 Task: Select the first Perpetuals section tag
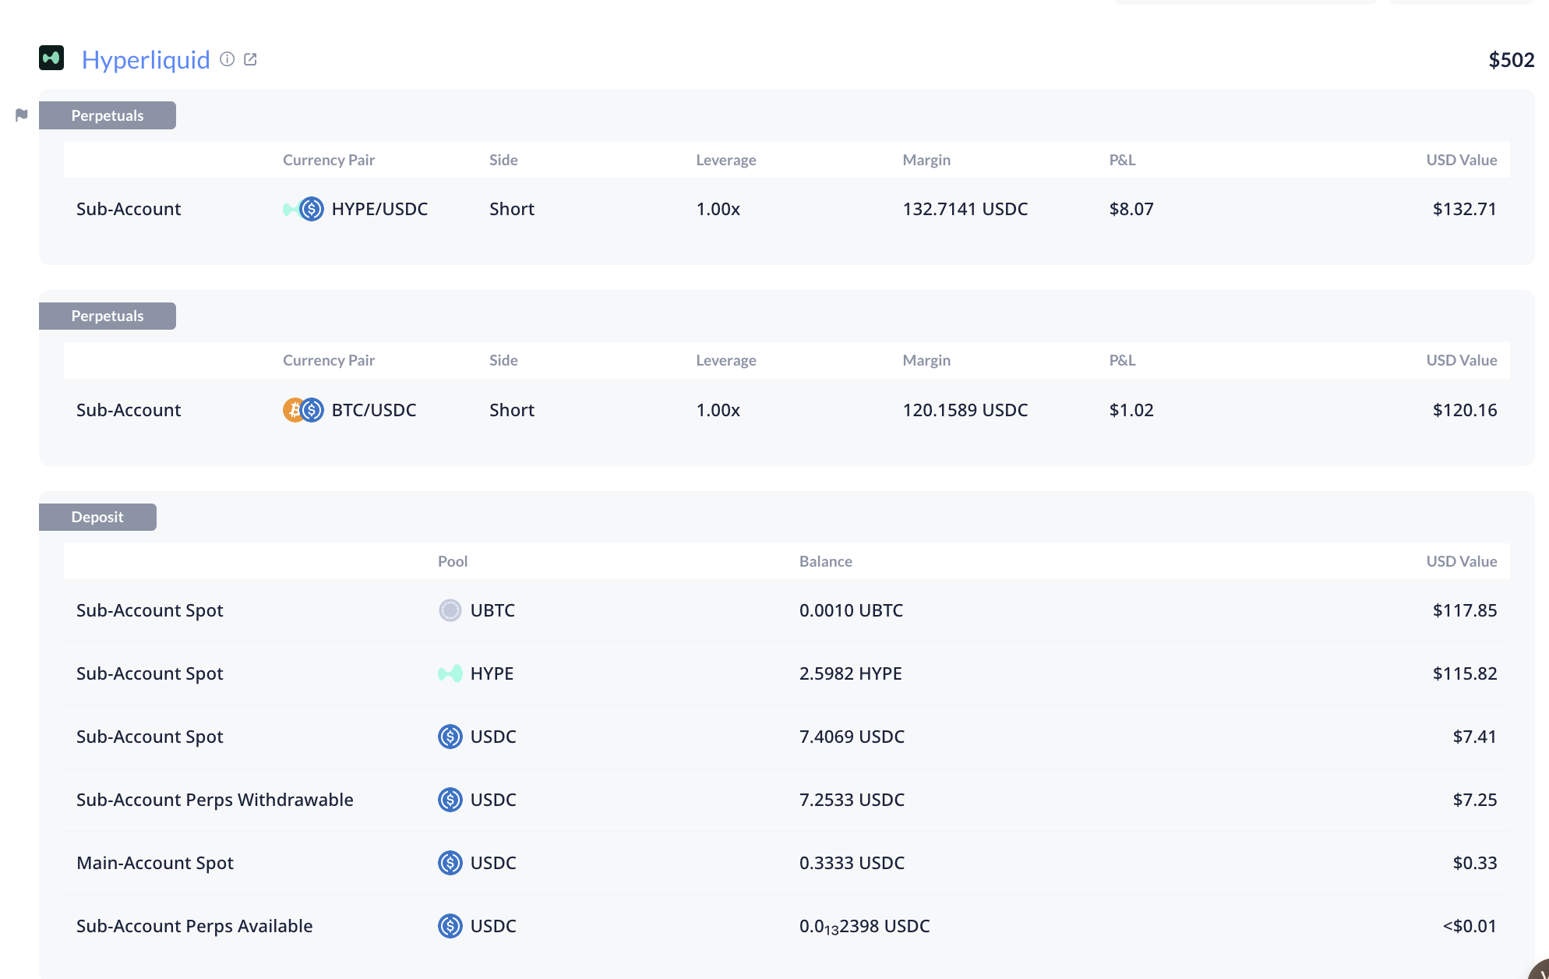tap(108, 115)
